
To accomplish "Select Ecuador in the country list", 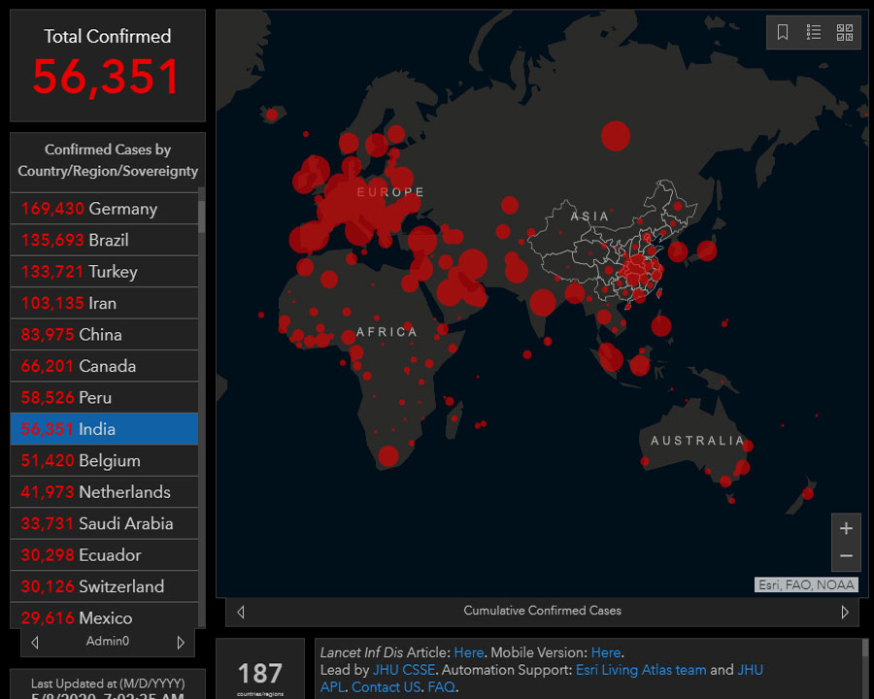I will [x=104, y=555].
